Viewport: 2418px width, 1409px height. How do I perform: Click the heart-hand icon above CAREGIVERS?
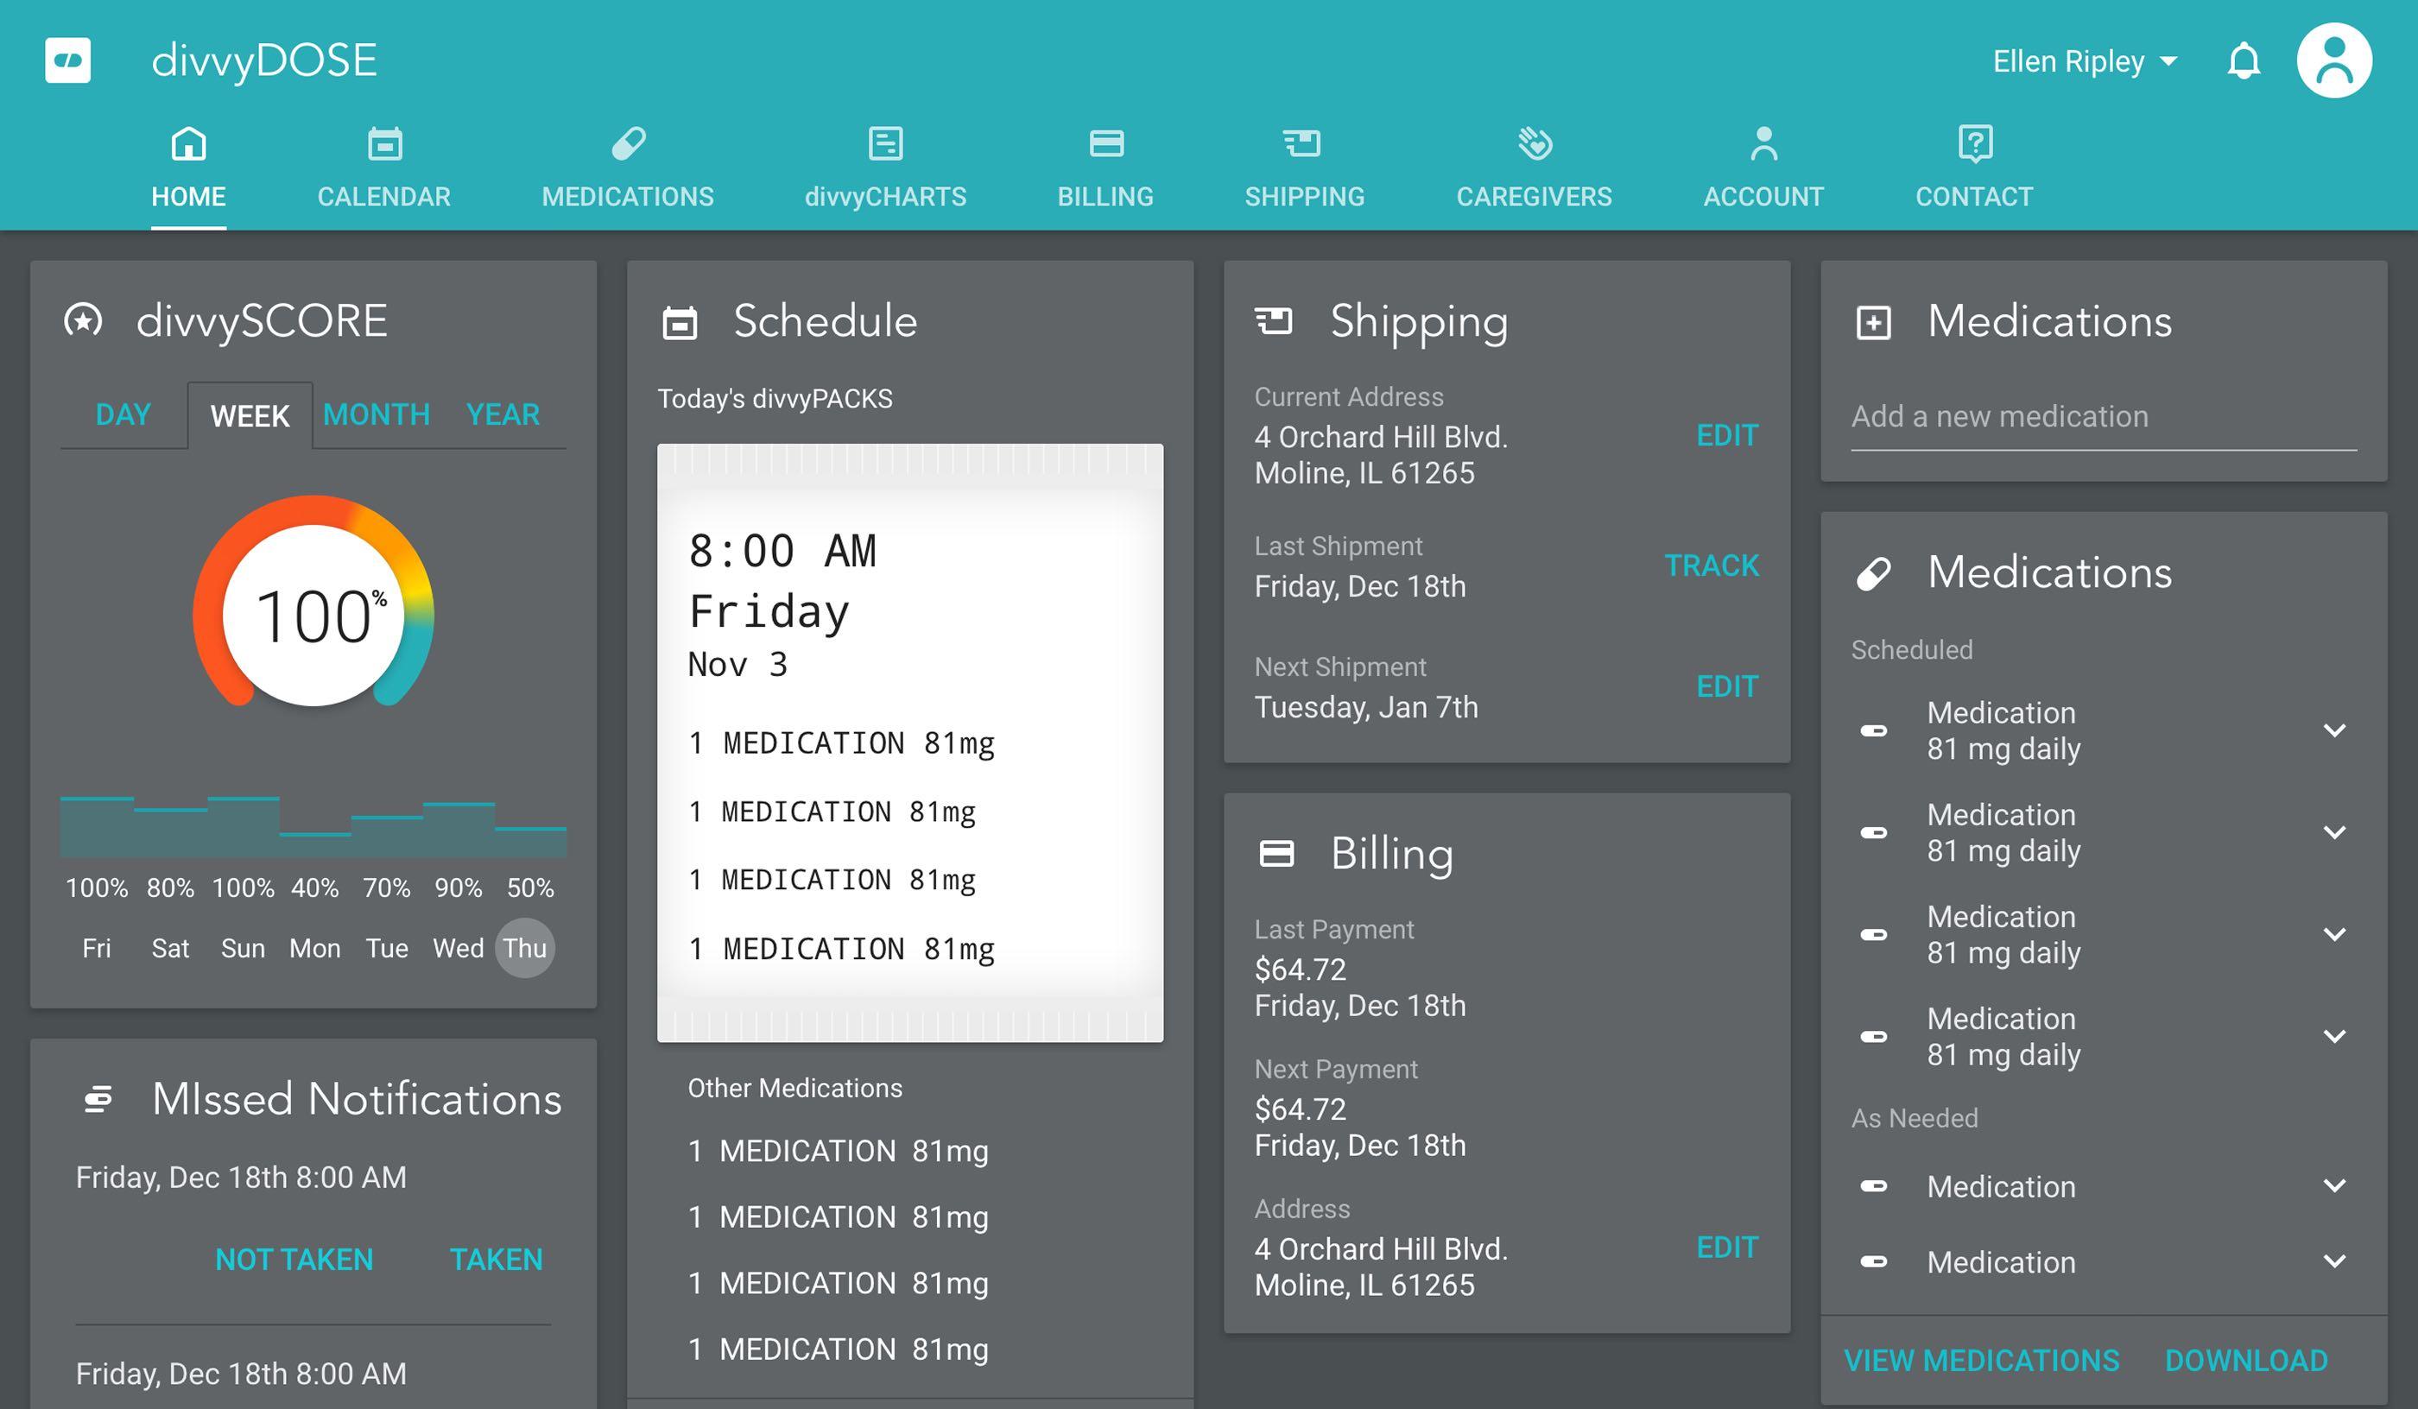1535,144
